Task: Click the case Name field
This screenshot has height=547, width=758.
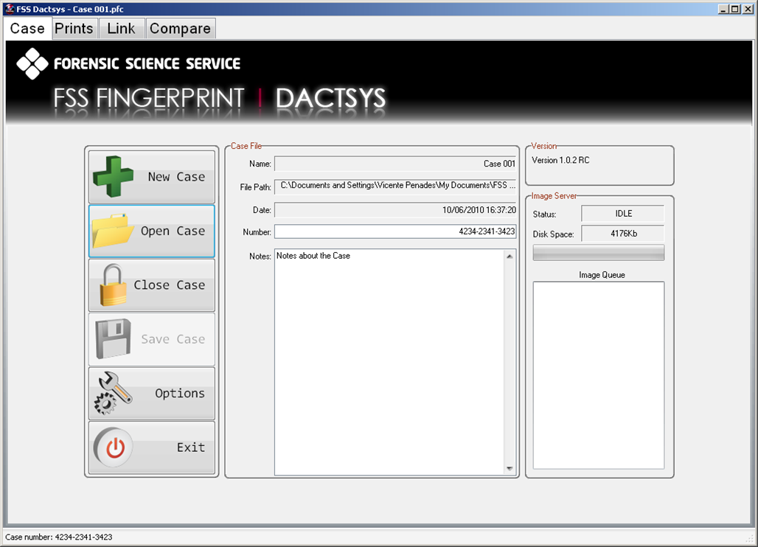Action: [395, 164]
